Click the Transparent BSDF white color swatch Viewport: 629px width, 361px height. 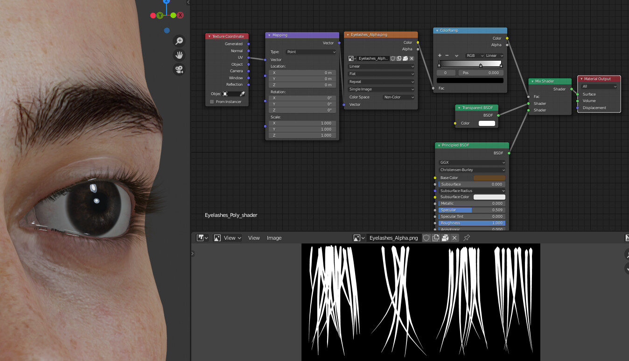point(487,123)
